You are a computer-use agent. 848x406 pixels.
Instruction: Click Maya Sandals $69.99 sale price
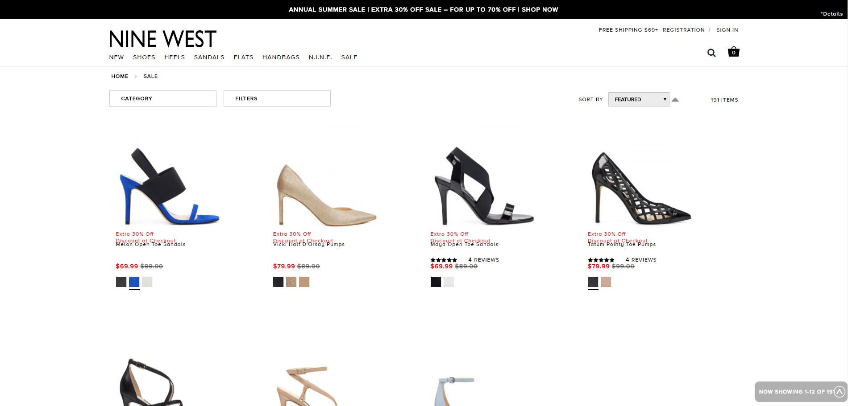click(x=441, y=266)
